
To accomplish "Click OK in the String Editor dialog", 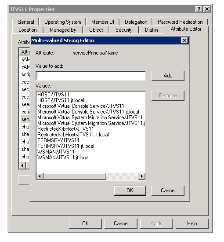I will coord(130,191).
